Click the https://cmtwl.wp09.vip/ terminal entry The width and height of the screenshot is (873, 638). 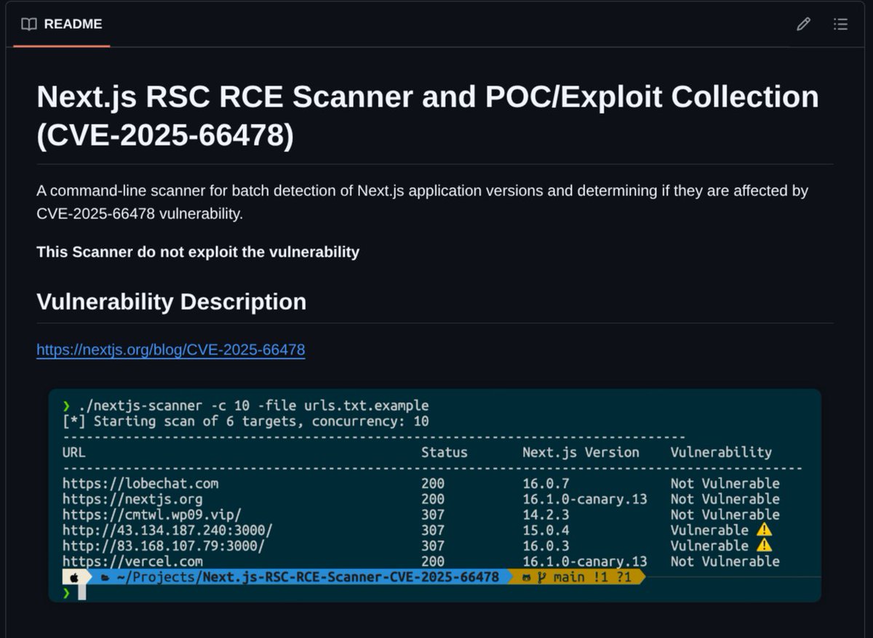152,514
